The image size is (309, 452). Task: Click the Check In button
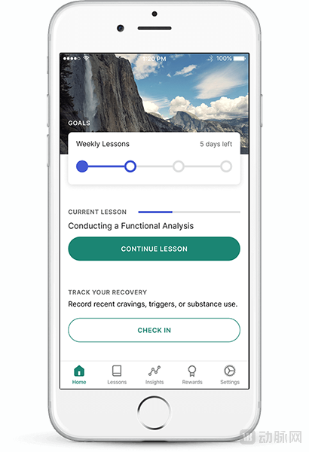pos(154,330)
